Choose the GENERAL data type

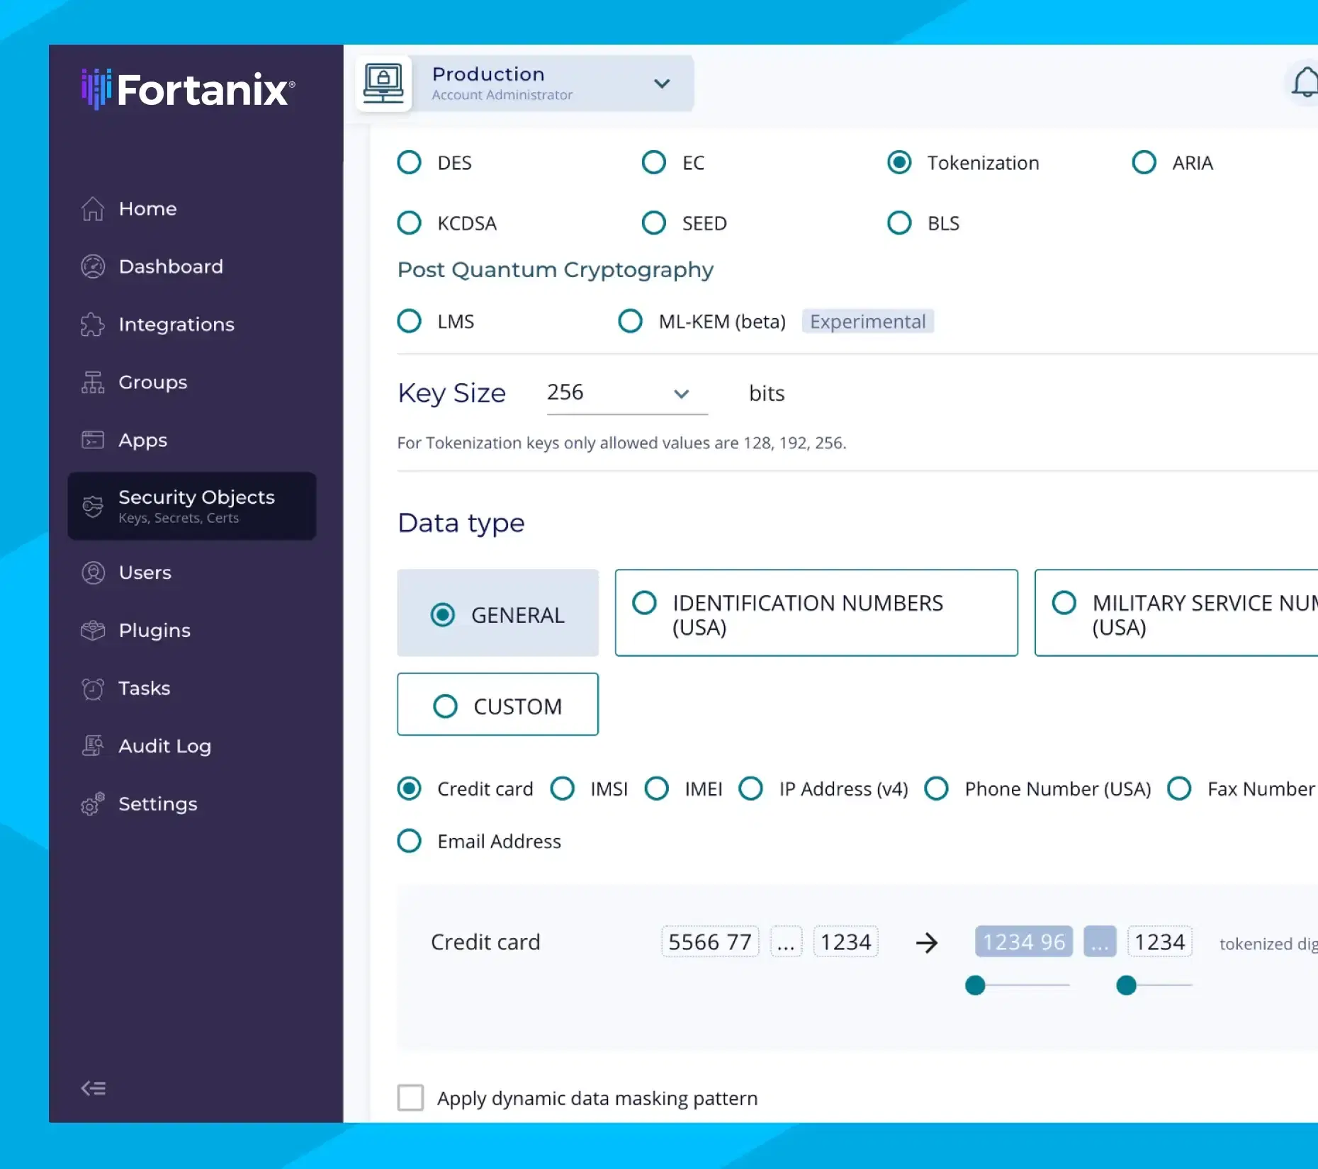tap(497, 613)
